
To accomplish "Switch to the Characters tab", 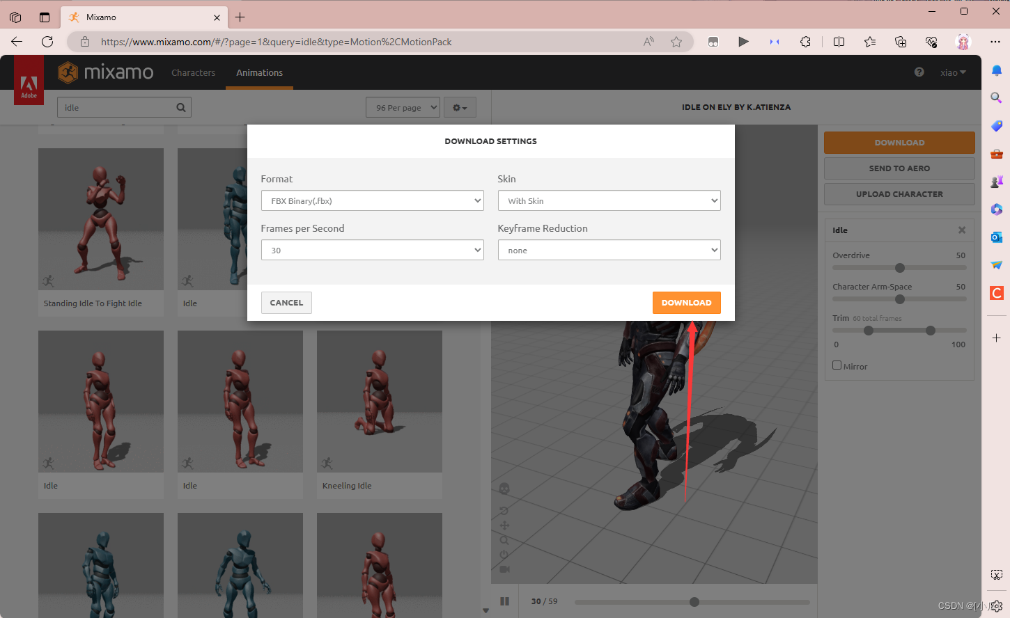I will click(193, 72).
